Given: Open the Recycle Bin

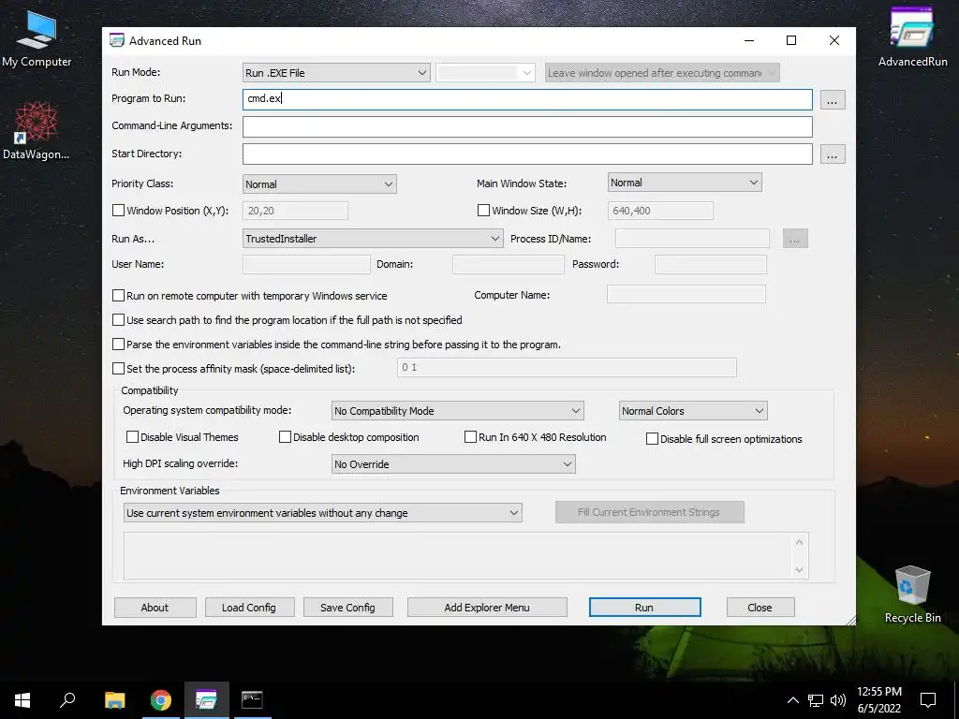Looking at the screenshot, I should [912, 594].
